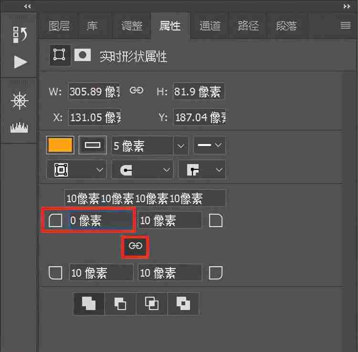The height and width of the screenshot is (352, 358).
Task: Select the exclude overlapping shapes button
Action: coord(183,304)
